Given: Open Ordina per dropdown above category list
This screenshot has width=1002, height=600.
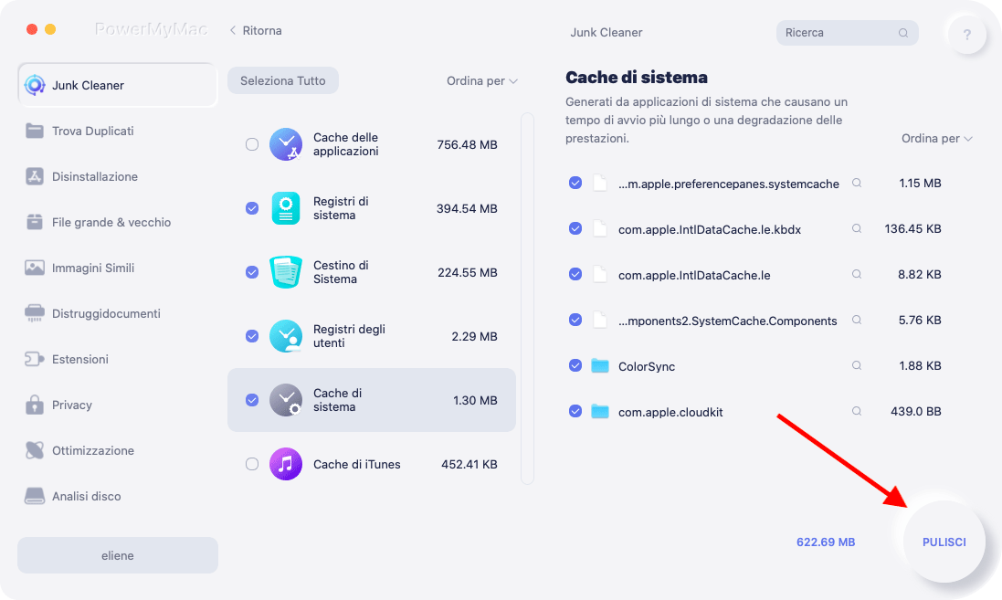Looking at the screenshot, I should [x=482, y=81].
